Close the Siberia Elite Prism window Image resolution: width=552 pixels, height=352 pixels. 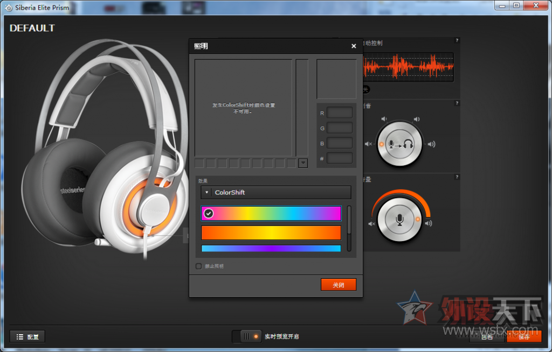(536, 5)
